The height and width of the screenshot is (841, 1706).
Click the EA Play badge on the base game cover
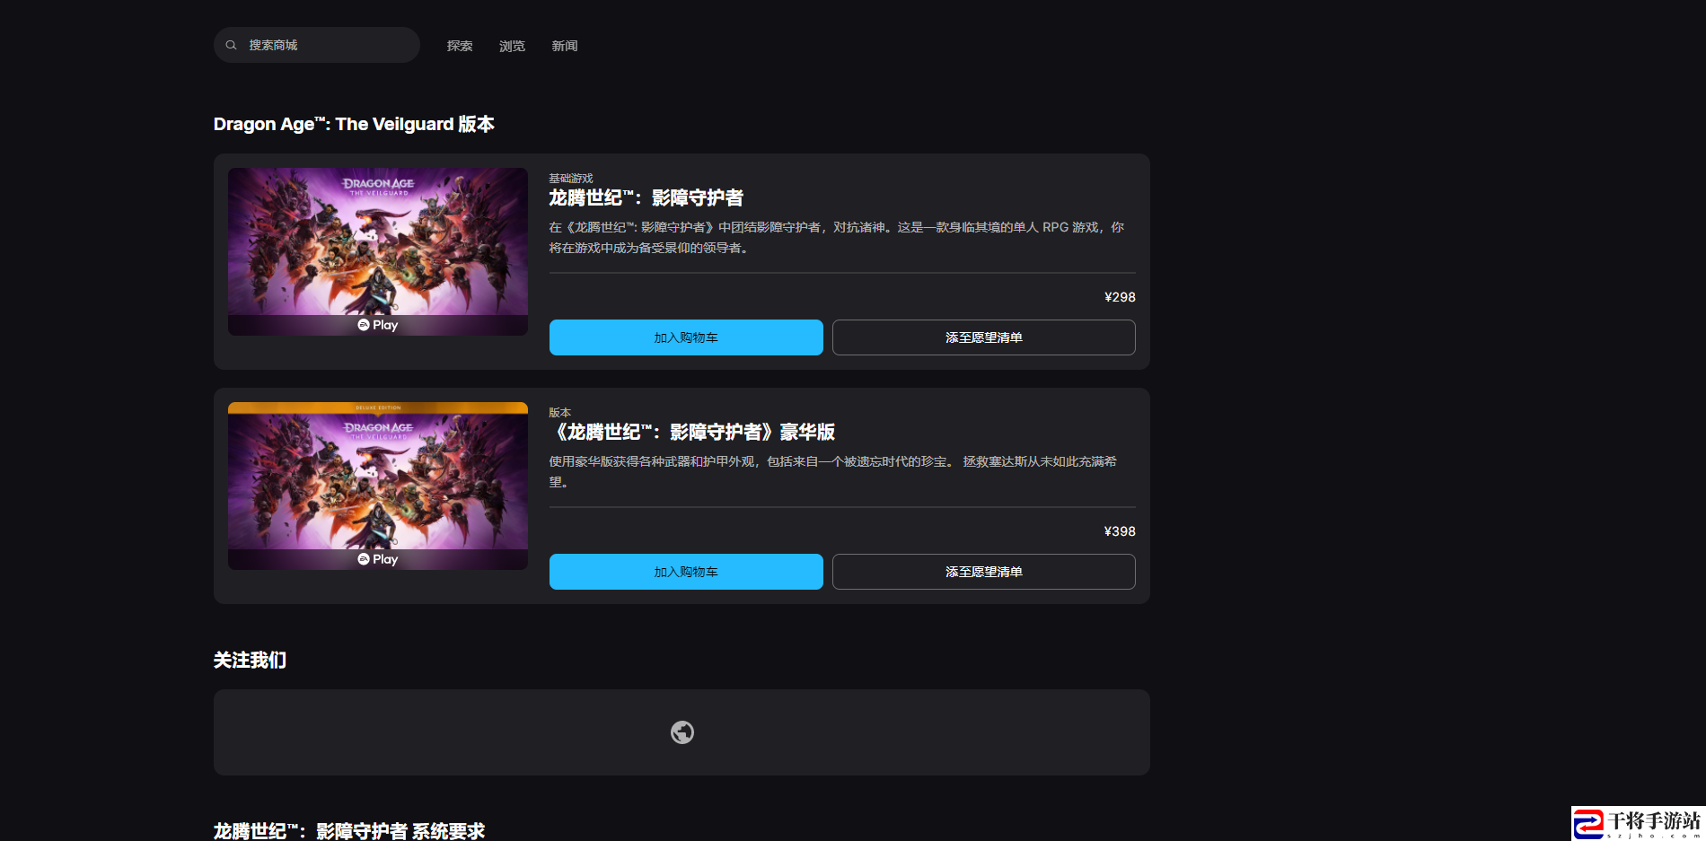click(x=378, y=325)
